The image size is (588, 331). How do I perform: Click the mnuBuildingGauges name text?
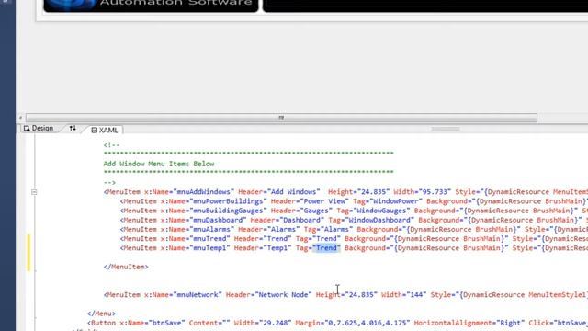tap(229, 211)
